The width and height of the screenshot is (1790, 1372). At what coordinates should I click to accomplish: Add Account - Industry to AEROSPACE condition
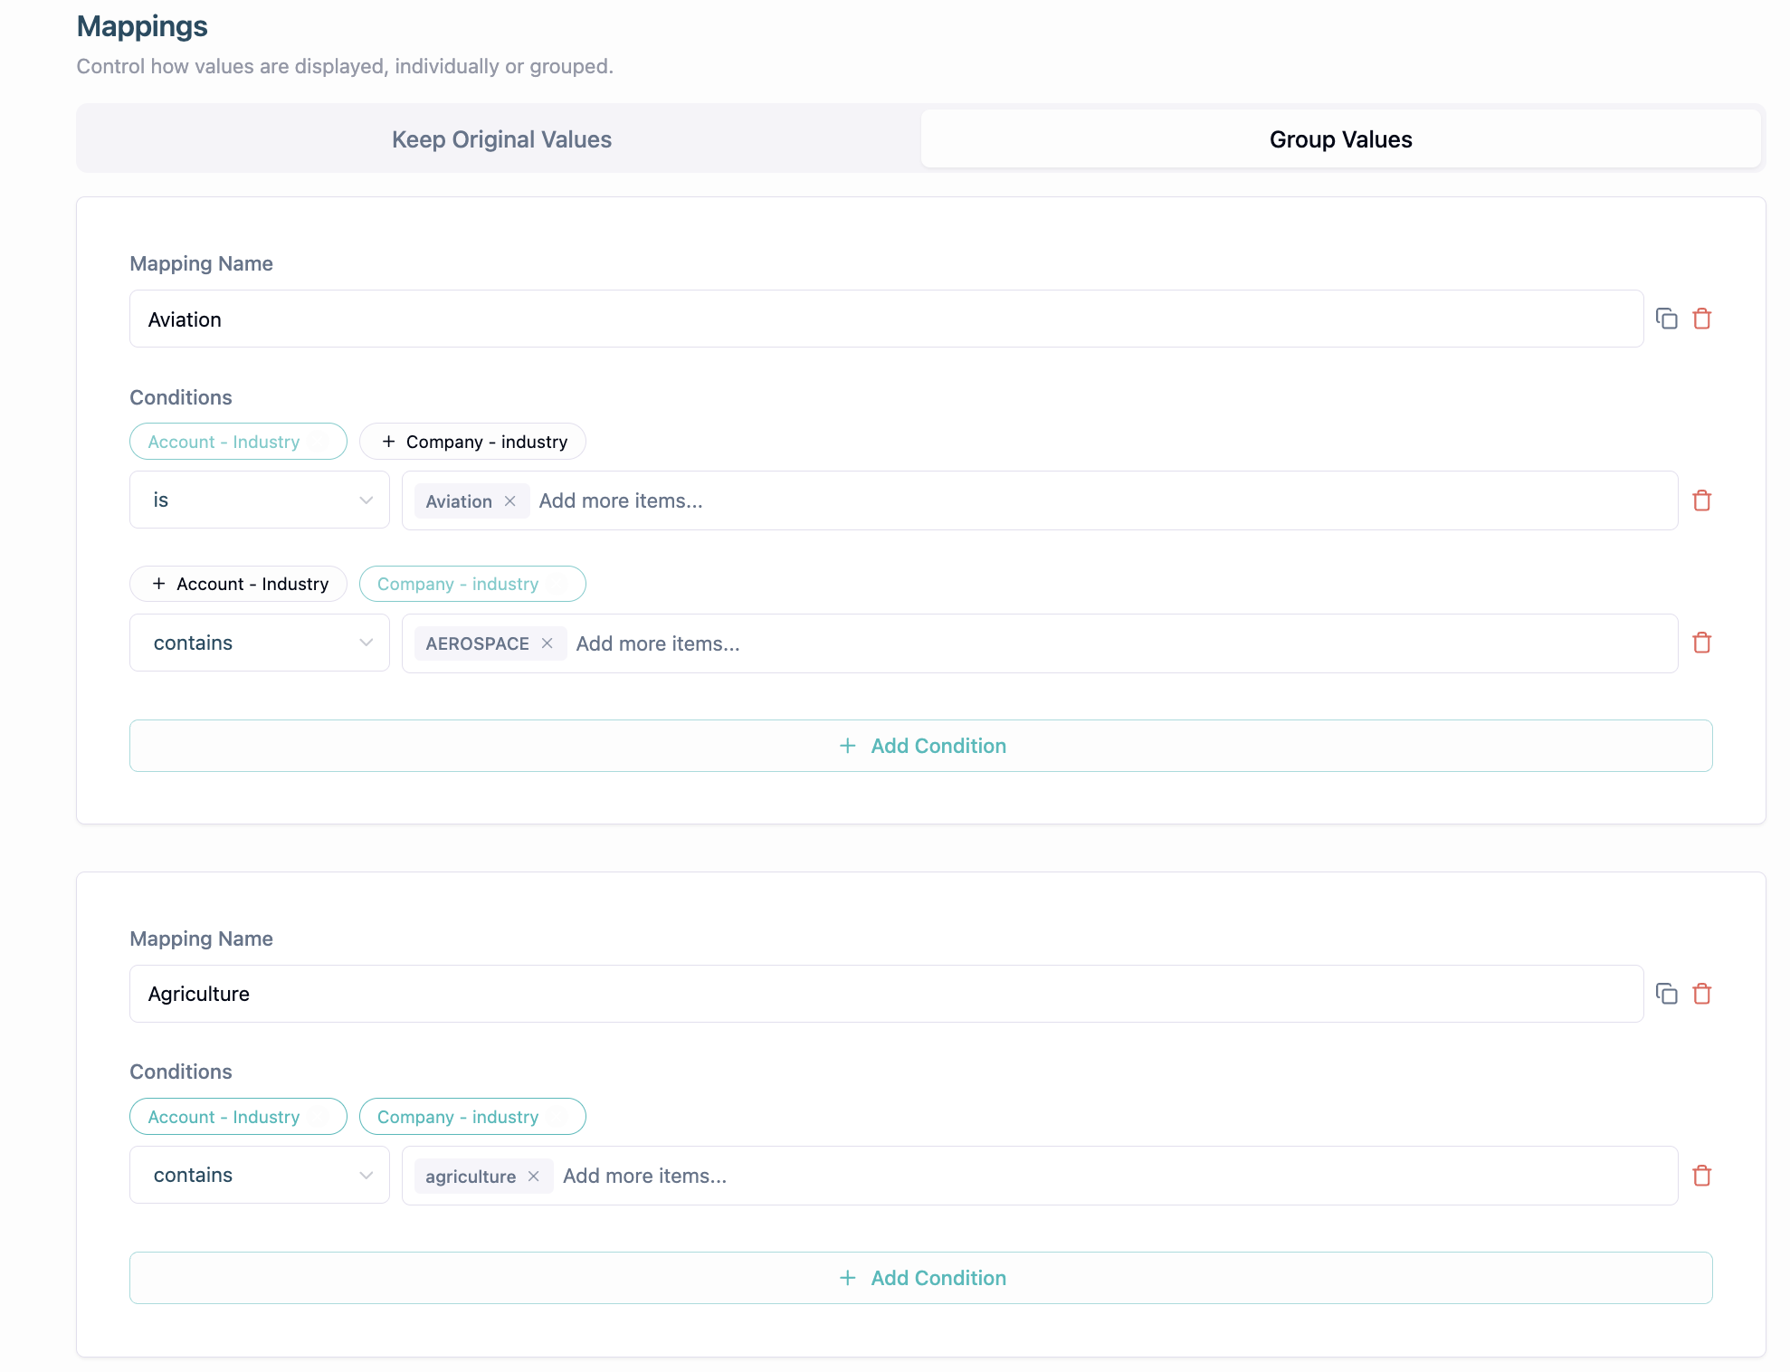(239, 584)
